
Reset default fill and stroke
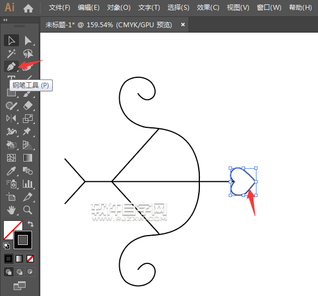pyautogui.click(x=7, y=246)
